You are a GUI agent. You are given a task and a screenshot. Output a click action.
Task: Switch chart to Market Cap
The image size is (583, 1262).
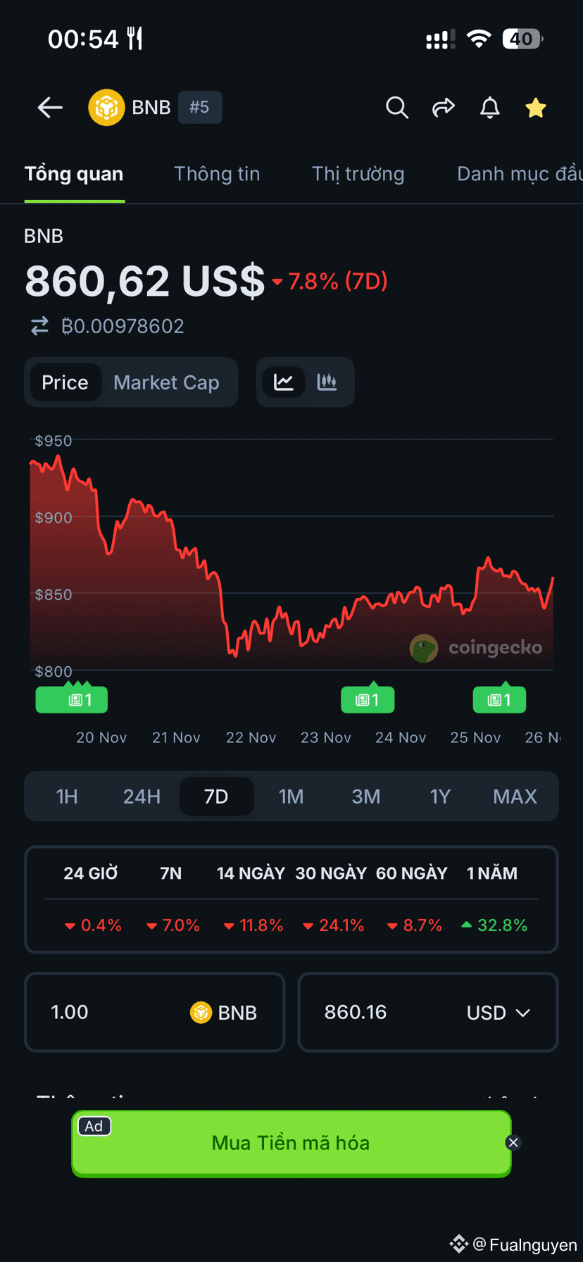(x=166, y=382)
